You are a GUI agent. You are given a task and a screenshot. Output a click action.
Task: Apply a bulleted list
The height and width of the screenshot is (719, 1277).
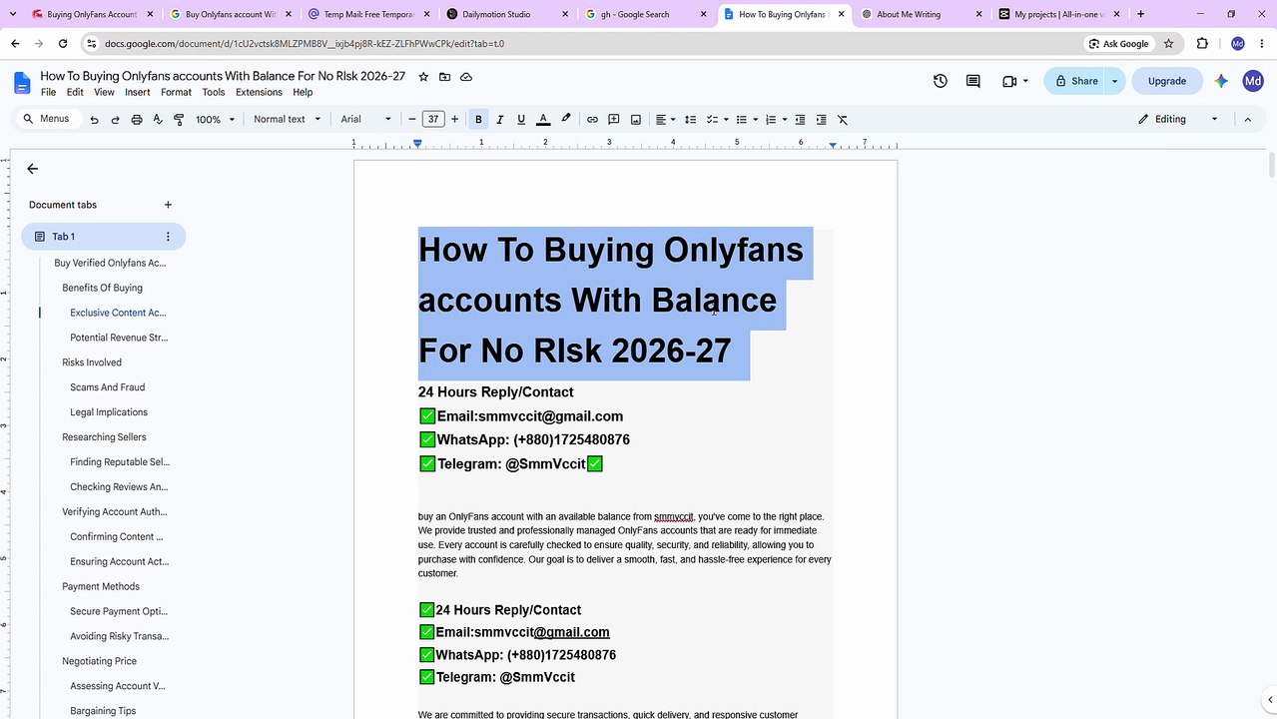741,119
